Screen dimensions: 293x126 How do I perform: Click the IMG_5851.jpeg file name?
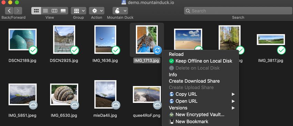tap(22, 116)
